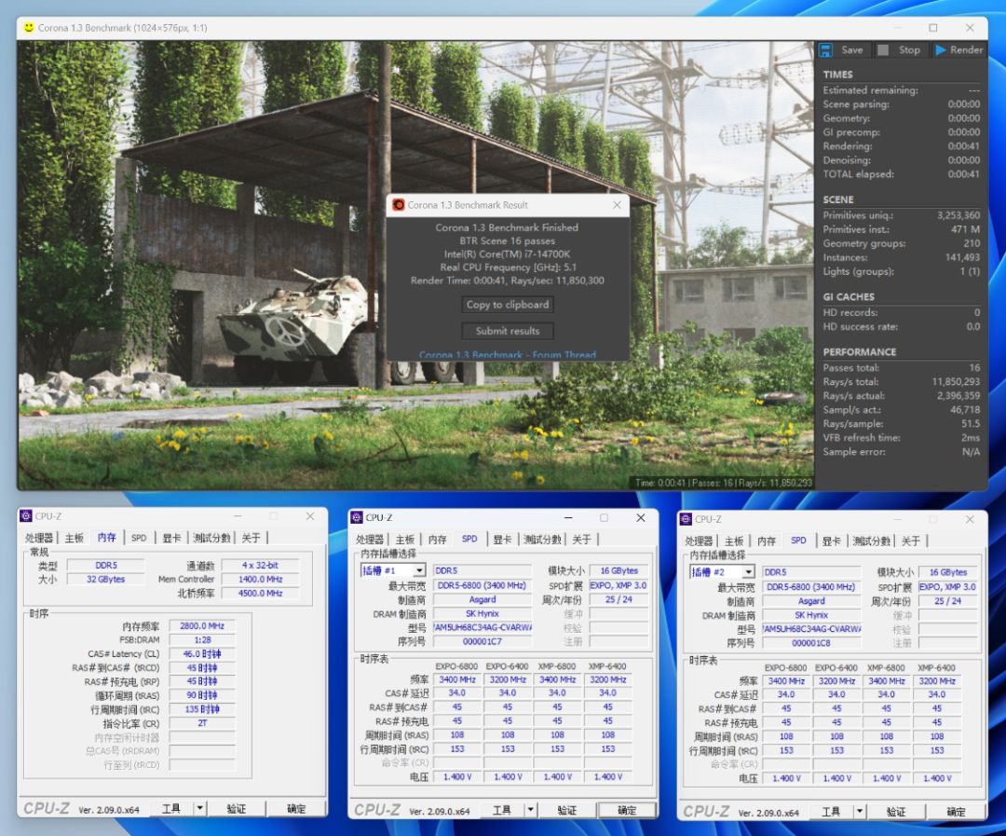Click 制造商 Asgard field in right CPU-Z
The width and height of the screenshot is (1006, 836).
click(811, 601)
